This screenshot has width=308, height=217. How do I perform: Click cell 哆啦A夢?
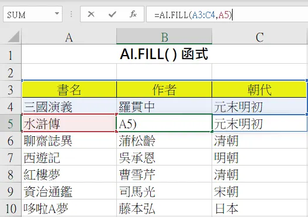(x=69, y=208)
